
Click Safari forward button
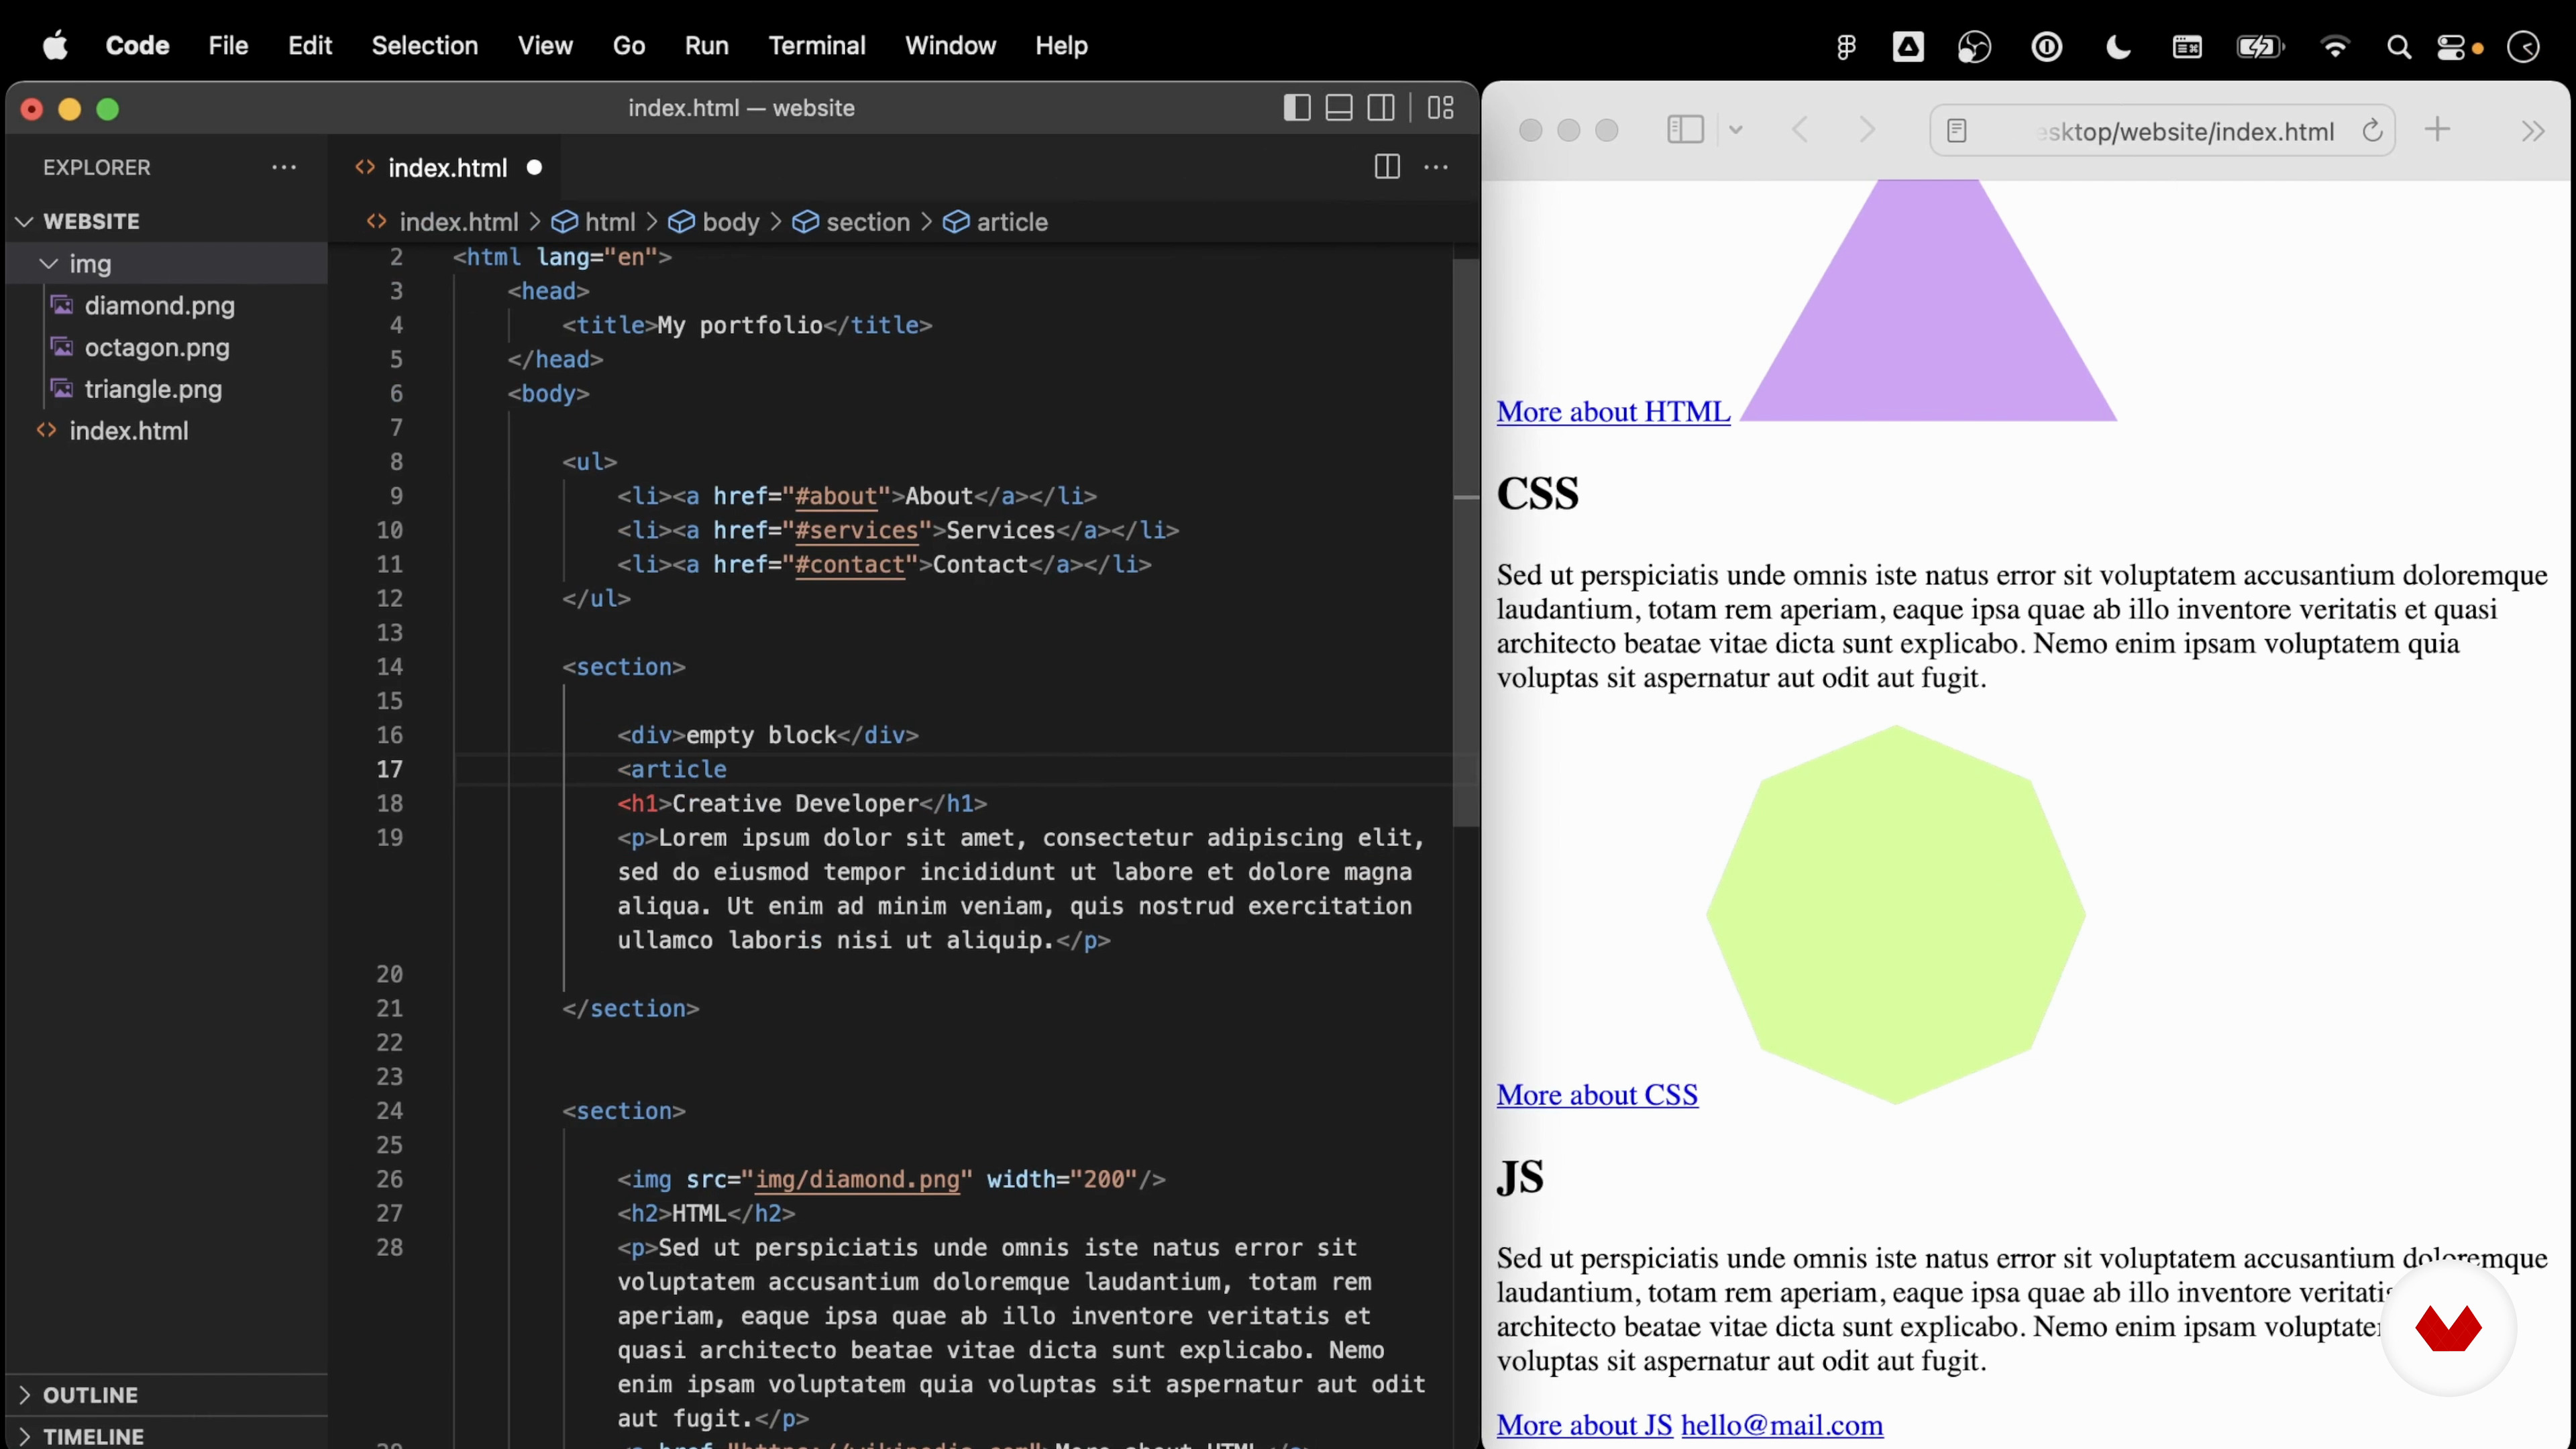point(1866,130)
